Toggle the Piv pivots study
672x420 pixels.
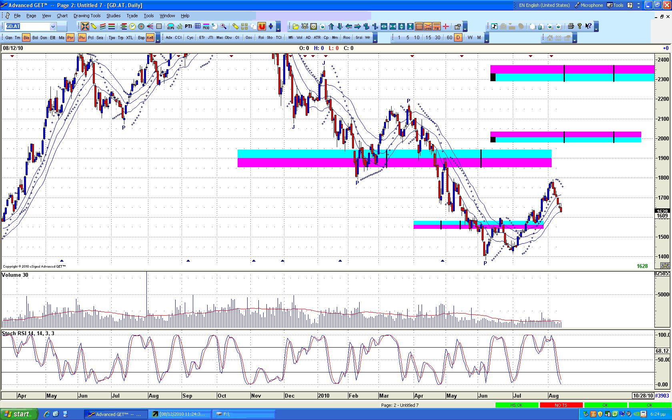coord(82,38)
